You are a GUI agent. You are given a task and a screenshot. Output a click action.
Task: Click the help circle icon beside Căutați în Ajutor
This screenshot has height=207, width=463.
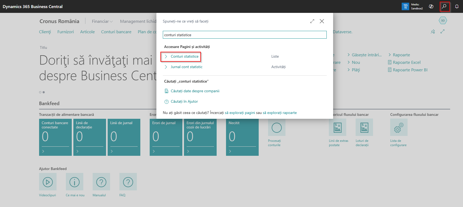click(x=167, y=102)
